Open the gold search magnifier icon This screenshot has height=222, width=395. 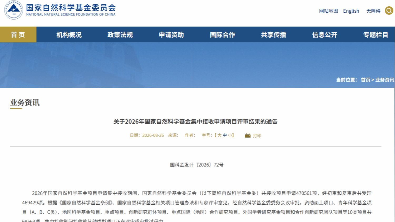click(389, 11)
